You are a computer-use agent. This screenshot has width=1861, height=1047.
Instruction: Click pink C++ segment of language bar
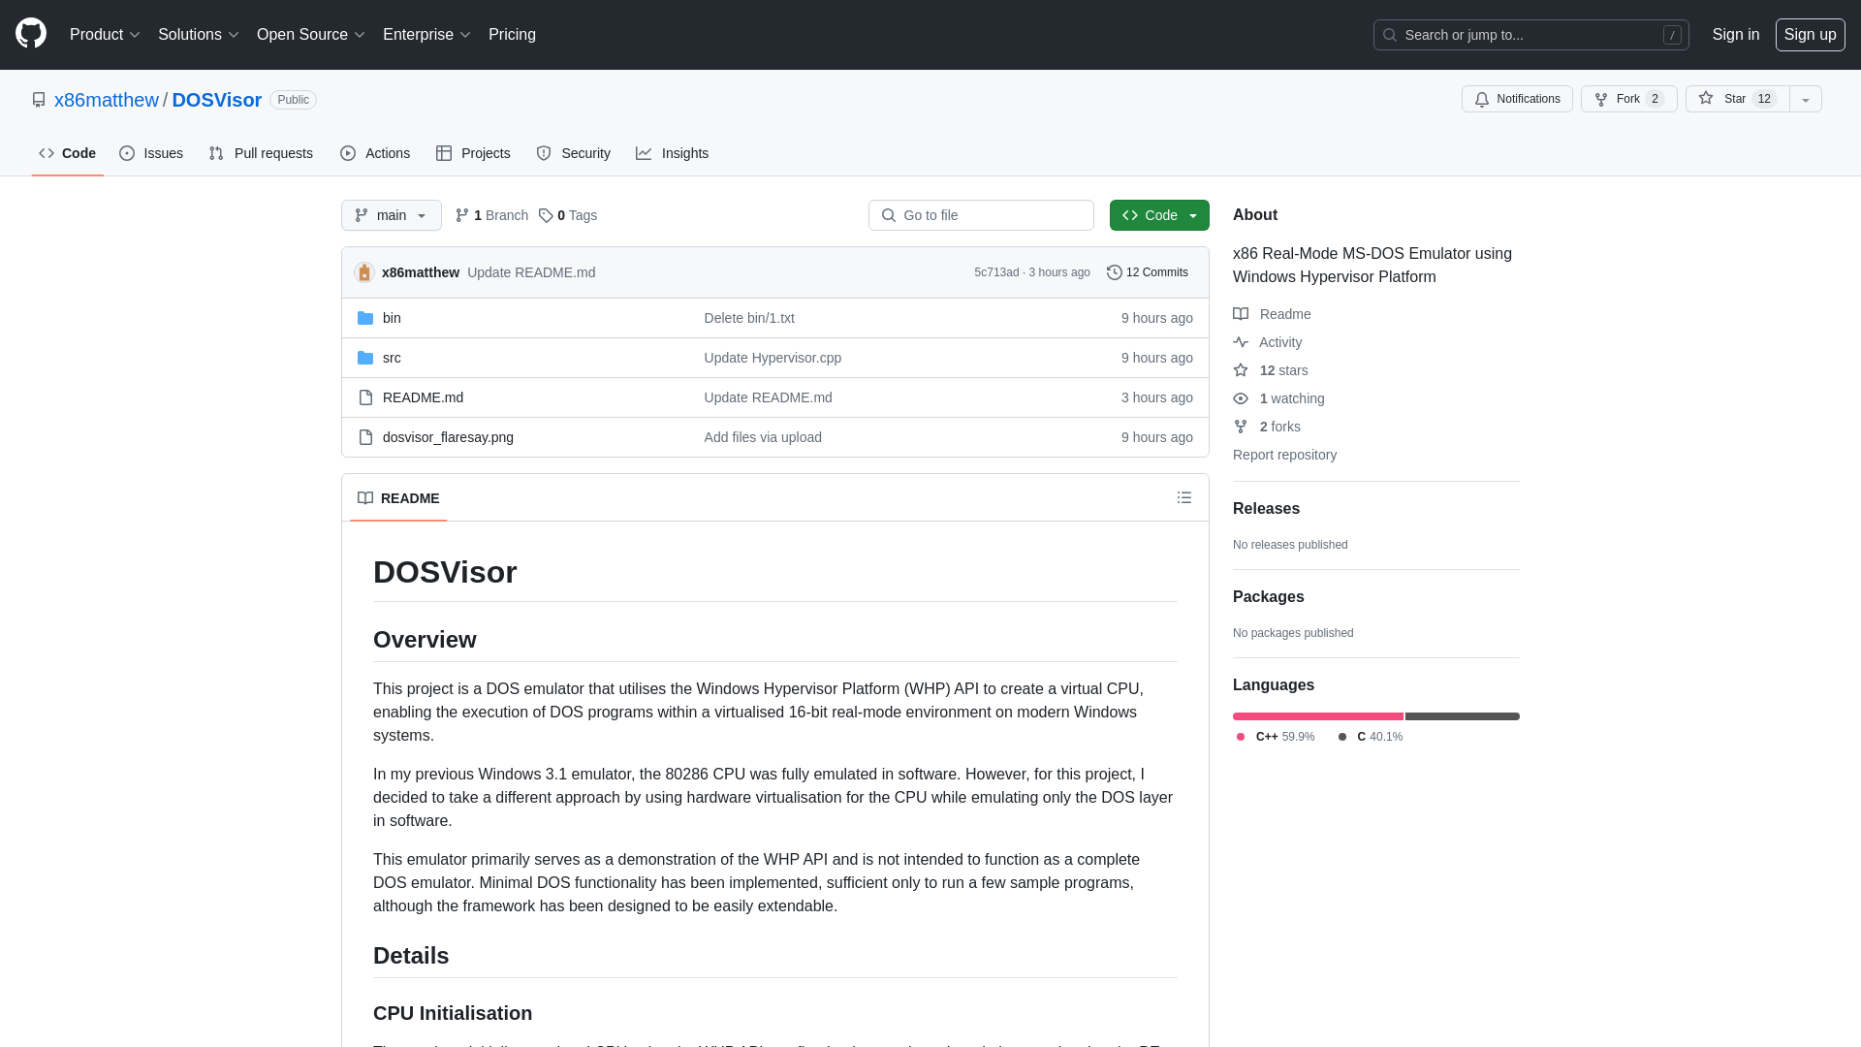pos(1318,716)
